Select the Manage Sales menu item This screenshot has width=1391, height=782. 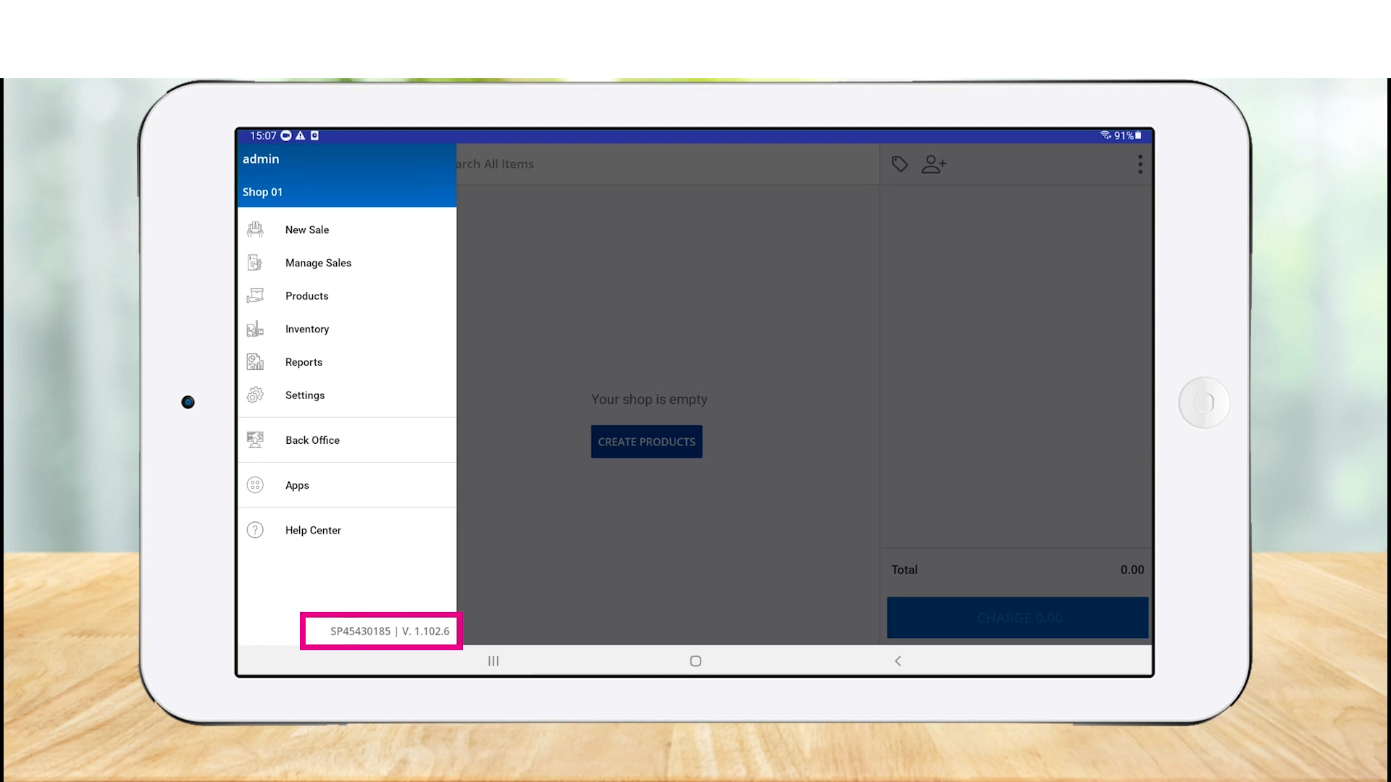pyautogui.click(x=318, y=263)
